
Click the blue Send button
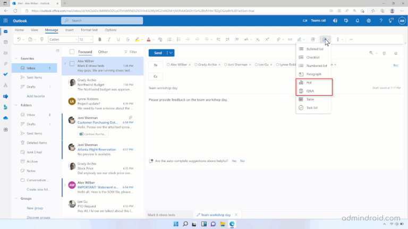(158, 53)
